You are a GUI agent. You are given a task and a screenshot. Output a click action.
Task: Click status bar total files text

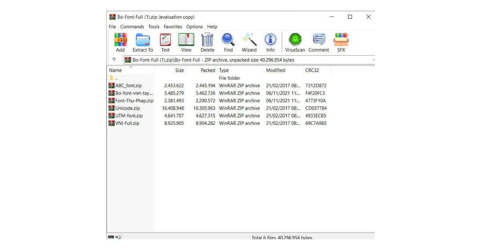pos(282,237)
